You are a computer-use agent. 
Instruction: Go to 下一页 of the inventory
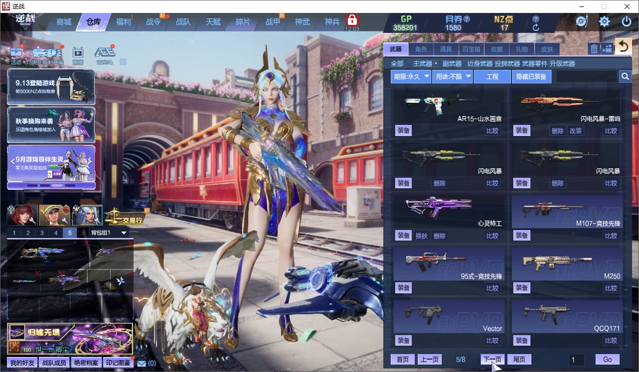(492, 360)
